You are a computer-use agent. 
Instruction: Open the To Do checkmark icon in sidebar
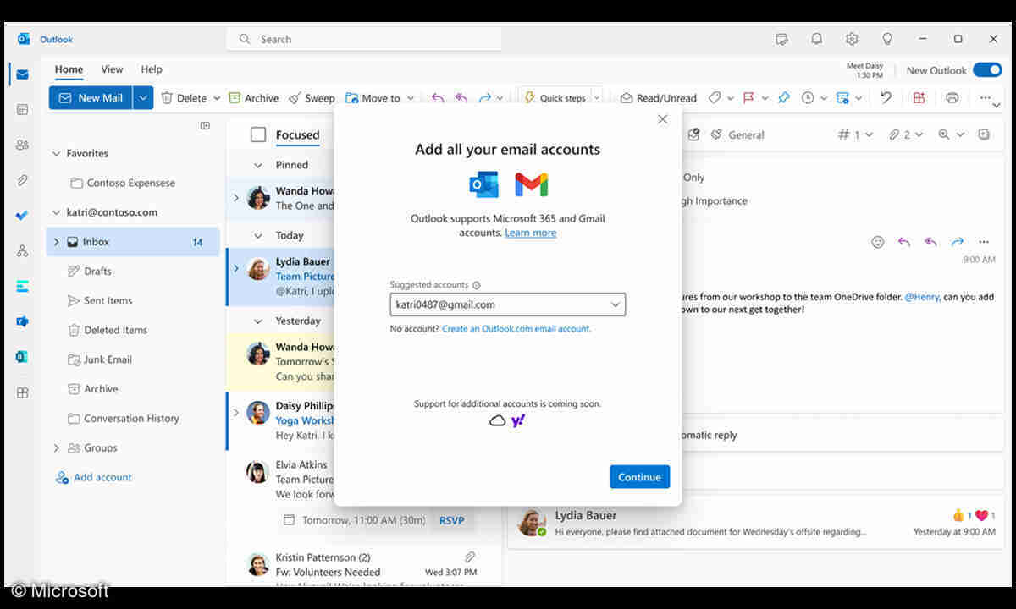[x=22, y=216]
